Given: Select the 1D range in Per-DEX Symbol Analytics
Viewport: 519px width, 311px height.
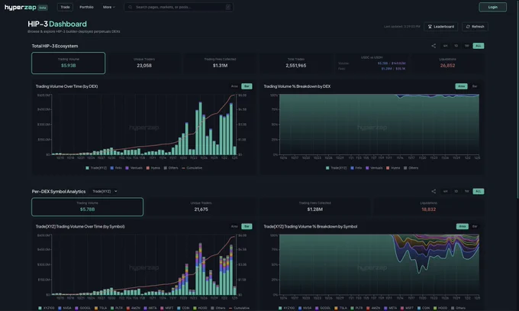Looking at the screenshot, I should [456, 191].
